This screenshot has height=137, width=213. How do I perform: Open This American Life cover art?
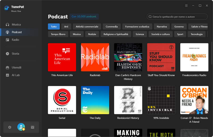(62, 57)
